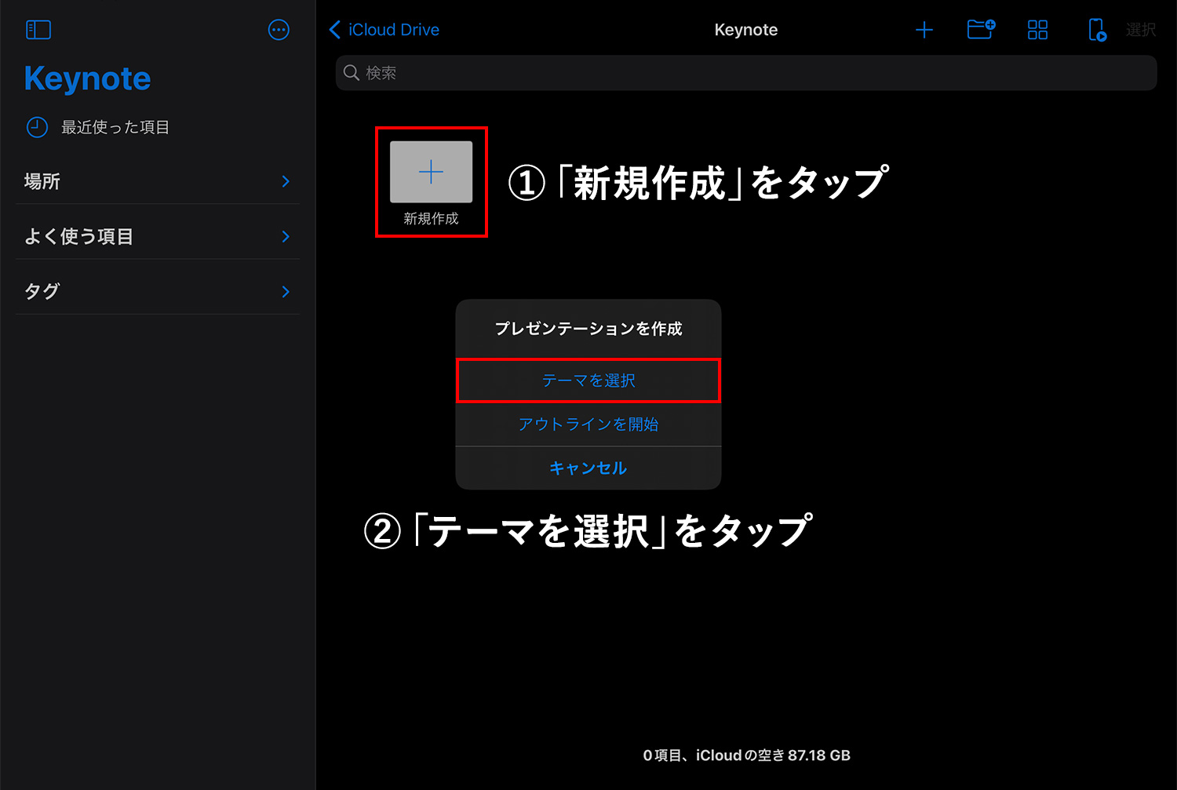Click the Keynote heading in sidebar

87,79
